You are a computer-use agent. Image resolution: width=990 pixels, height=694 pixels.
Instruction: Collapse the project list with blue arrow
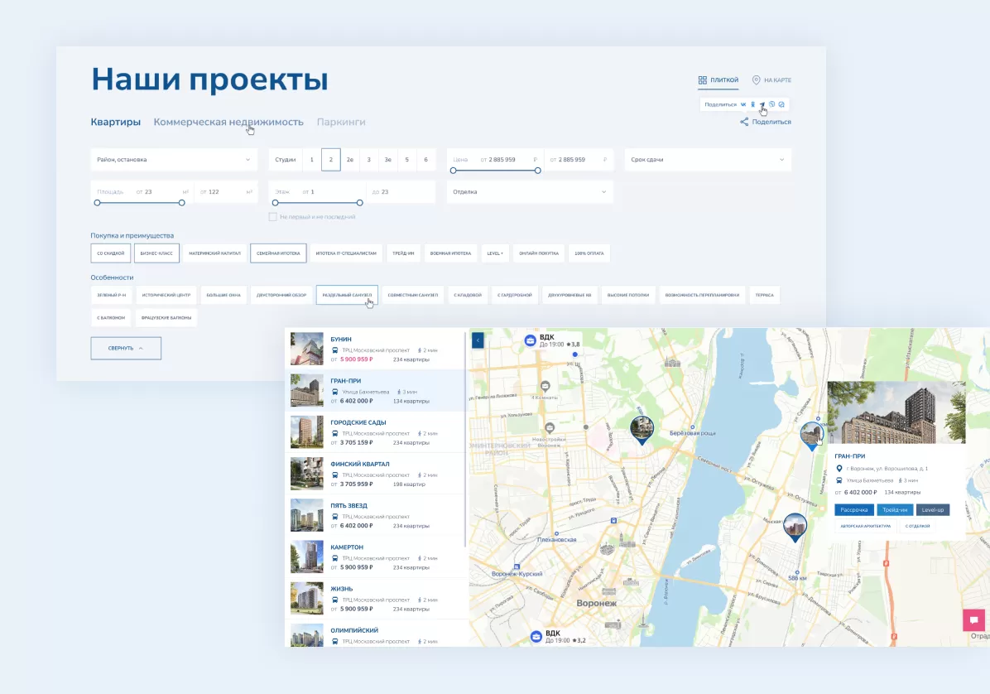[x=478, y=340]
